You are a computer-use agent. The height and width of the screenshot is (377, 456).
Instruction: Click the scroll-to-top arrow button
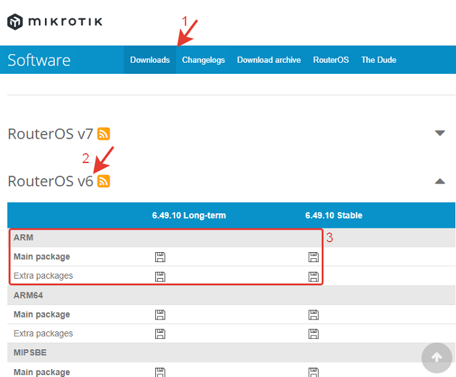[437, 358]
